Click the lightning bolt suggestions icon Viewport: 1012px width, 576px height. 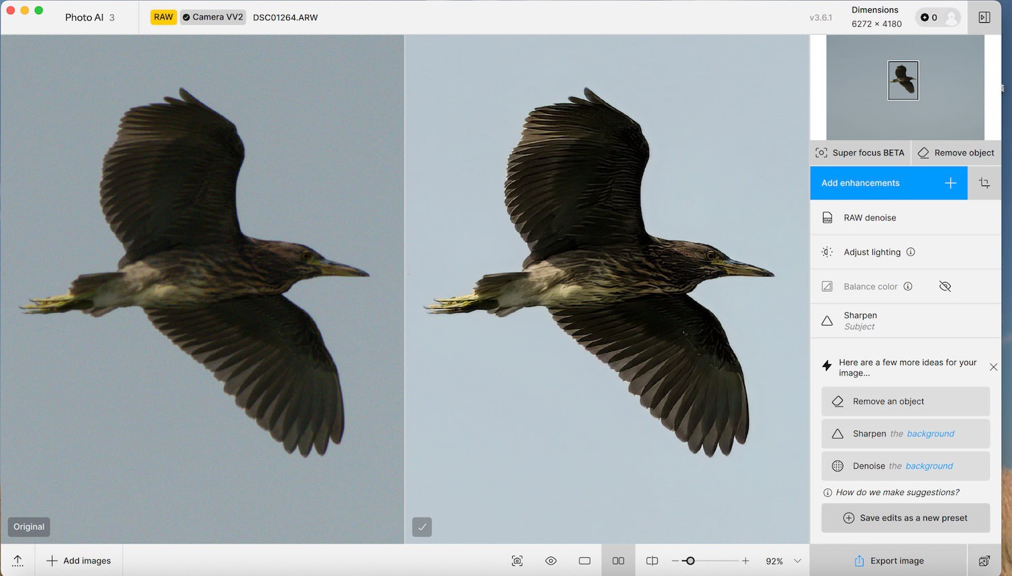[x=826, y=366]
